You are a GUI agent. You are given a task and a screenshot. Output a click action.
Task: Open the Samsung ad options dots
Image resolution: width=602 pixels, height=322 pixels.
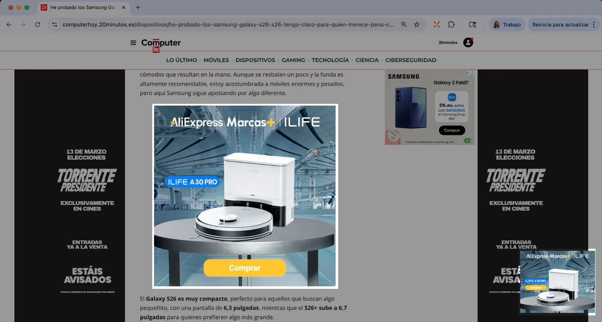(472, 73)
